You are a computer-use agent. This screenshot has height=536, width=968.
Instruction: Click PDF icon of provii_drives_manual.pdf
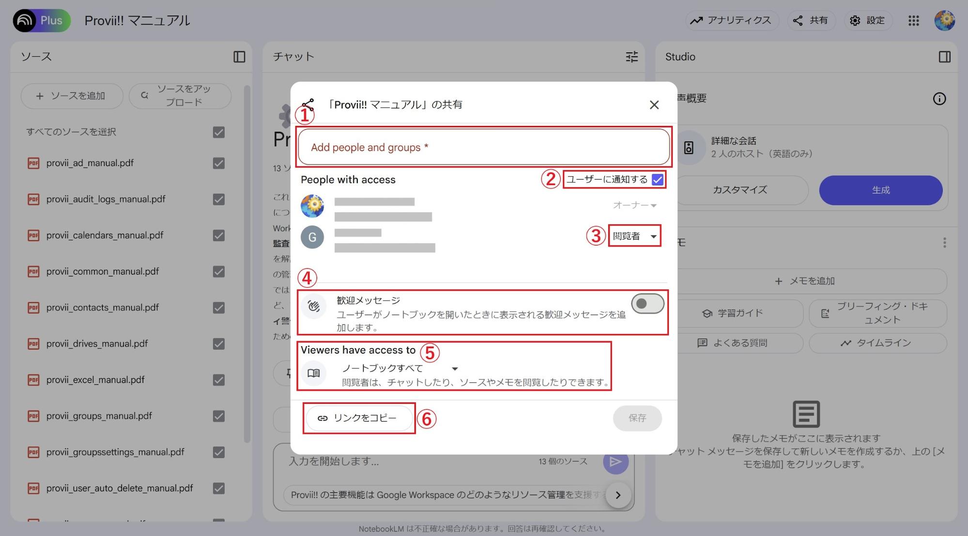(33, 344)
